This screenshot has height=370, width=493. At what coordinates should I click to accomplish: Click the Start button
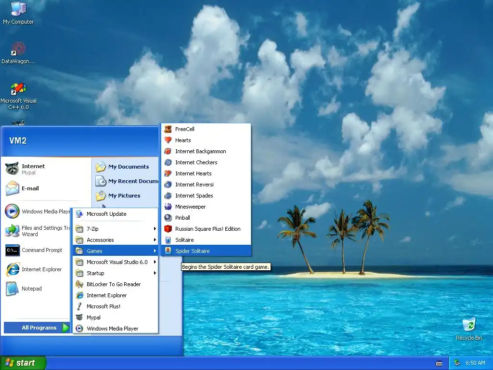23,363
